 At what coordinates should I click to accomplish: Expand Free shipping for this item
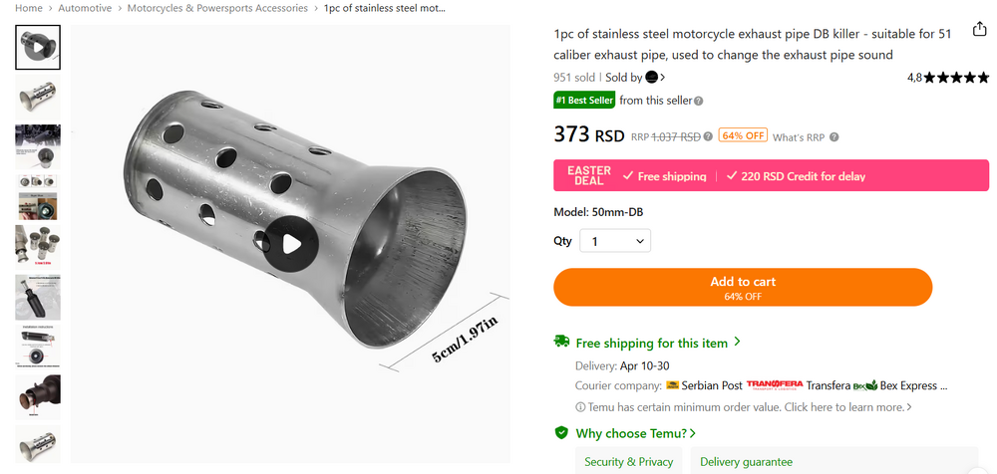click(658, 343)
